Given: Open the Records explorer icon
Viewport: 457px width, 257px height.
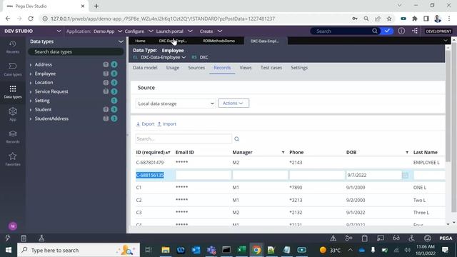Looking at the screenshot, I should pyautogui.click(x=13, y=136).
